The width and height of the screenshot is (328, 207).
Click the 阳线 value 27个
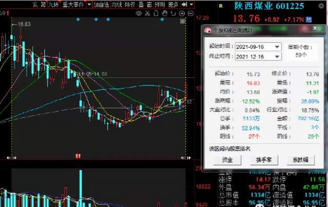coord(254,136)
